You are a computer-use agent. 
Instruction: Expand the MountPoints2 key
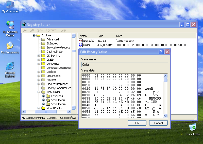(39, 108)
